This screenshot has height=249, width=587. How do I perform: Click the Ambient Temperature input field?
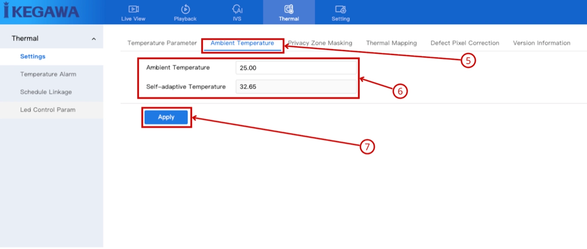[x=296, y=68]
